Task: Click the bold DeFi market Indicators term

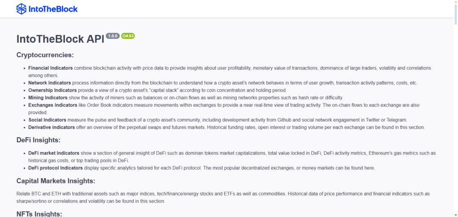Action: pyautogui.click(x=54, y=153)
